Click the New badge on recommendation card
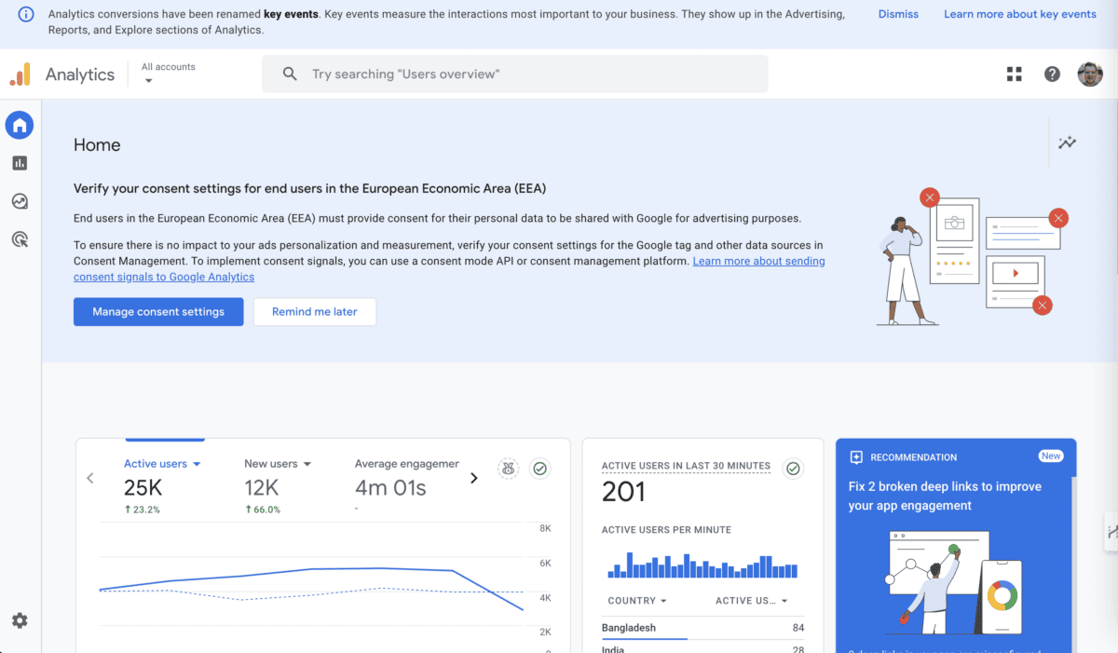The width and height of the screenshot is (1118, 653). tap(1051, 456)
